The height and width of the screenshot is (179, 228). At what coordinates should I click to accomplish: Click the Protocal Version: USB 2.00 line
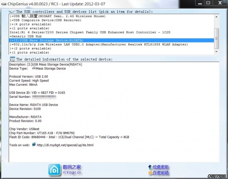28,76
